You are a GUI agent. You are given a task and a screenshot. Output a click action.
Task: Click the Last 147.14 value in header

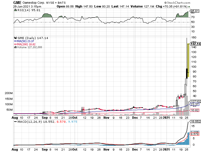[120, 6]
